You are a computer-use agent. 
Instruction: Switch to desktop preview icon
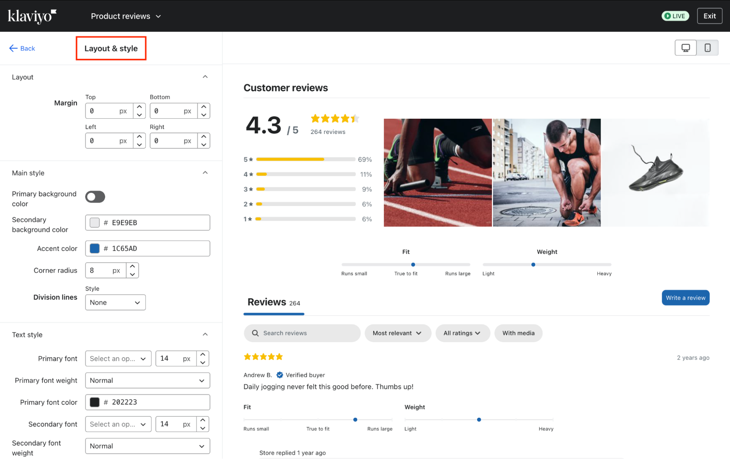click(x=685, y=48)
